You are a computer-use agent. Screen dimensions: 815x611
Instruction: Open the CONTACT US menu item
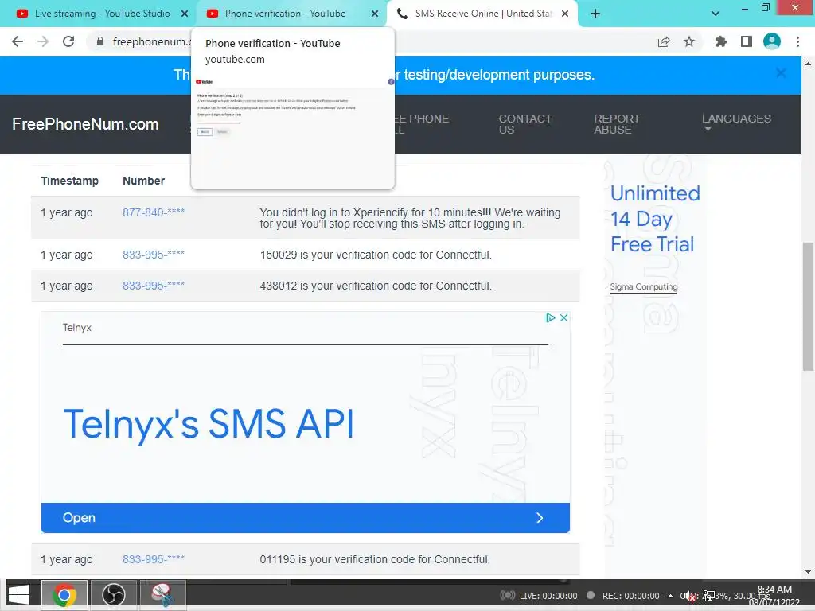525,124
